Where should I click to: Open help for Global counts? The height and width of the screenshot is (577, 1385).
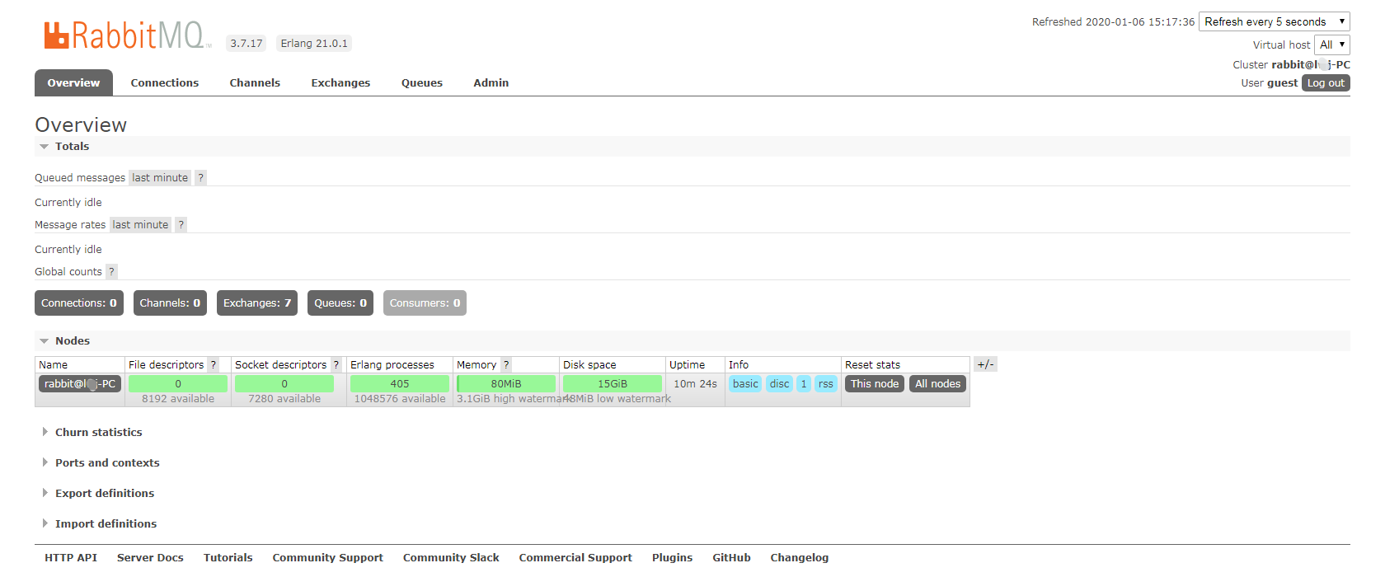coord(111,271)
